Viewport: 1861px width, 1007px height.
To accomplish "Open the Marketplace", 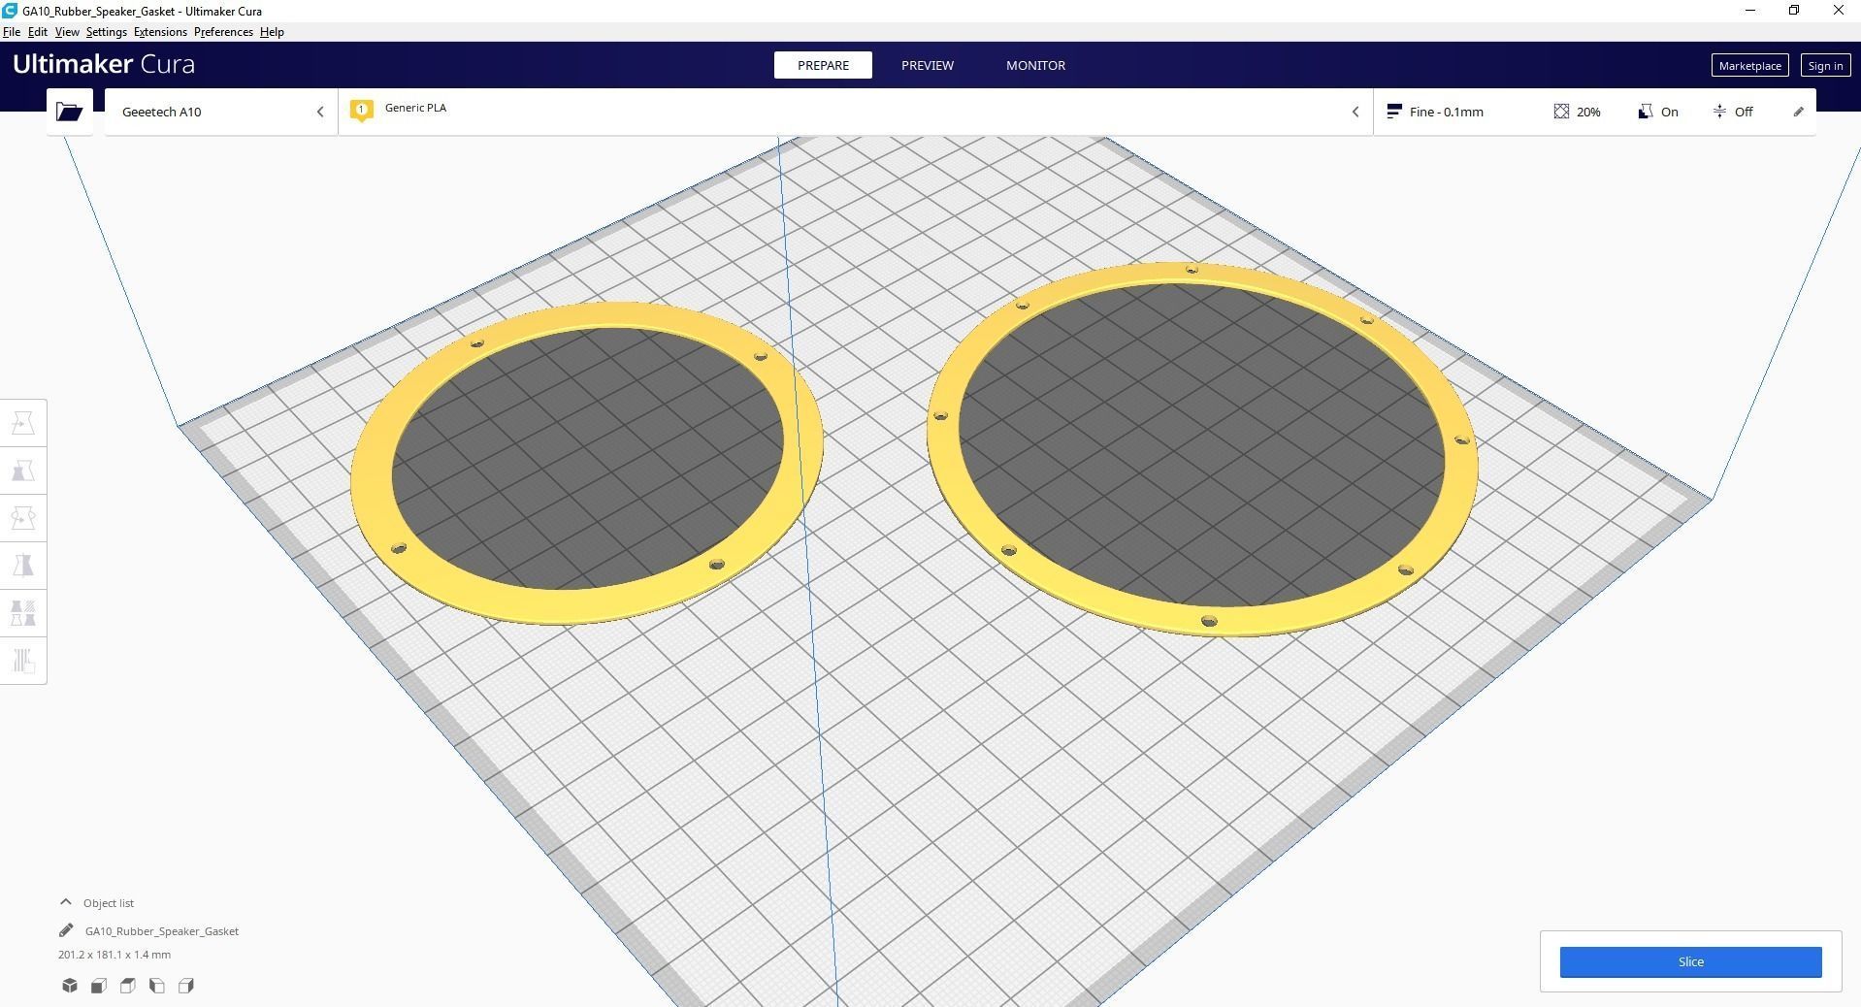I will [1749, 65].
